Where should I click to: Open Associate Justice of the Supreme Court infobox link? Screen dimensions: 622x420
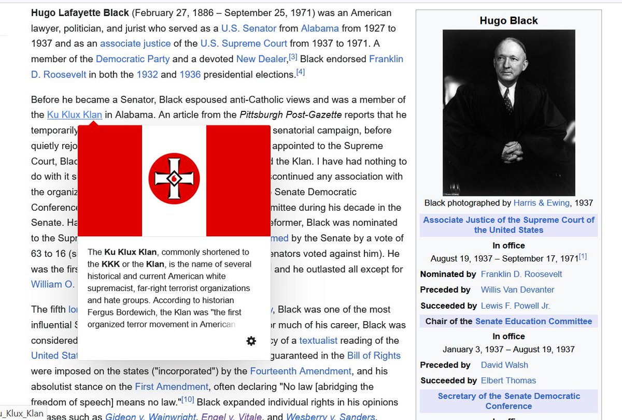point(508,225)
